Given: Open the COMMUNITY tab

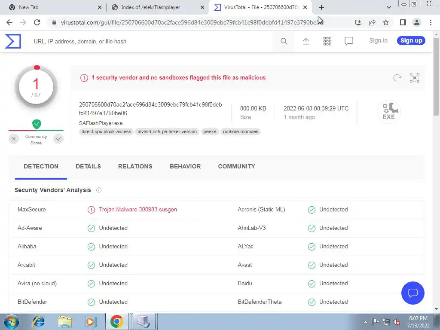Looking at the screenshot, I should pos(237,166).
